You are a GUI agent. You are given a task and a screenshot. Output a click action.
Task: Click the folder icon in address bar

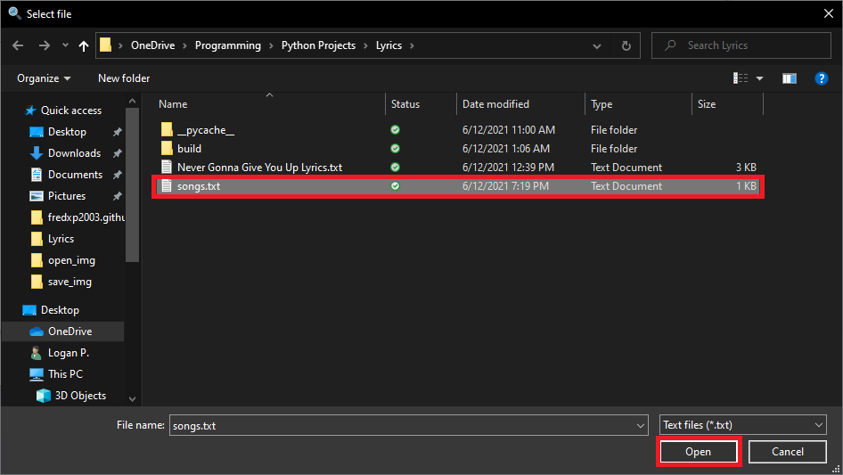[106, 45]
